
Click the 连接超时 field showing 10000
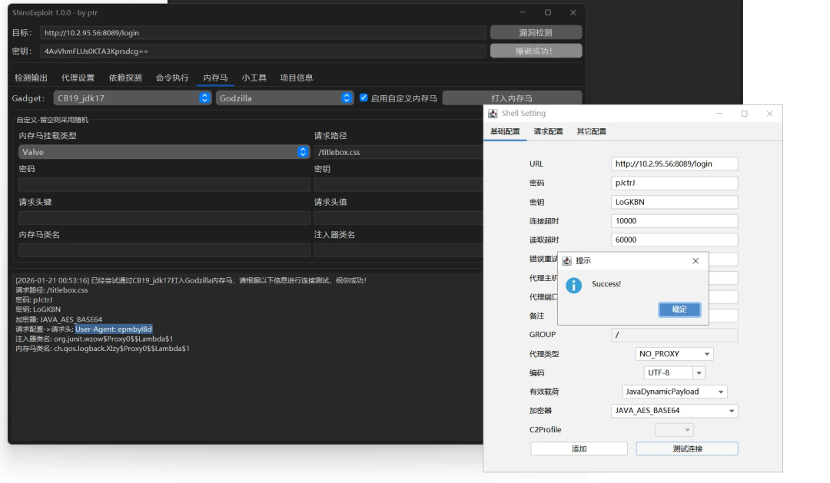(675, 221)
